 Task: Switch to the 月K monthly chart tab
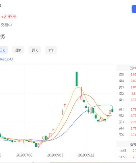(x=35, y=50)
